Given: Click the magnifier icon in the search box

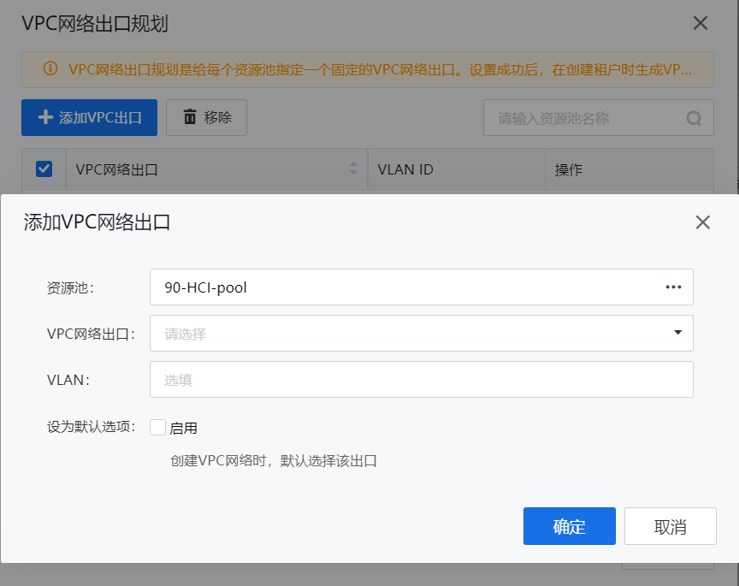Looking at the screenshot, I should click(x=694, y=117).
